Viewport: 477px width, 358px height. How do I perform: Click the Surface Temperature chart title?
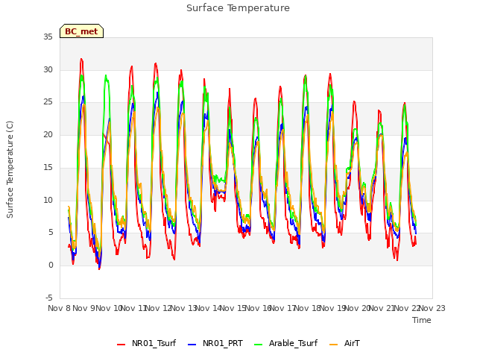coord(238,8)
